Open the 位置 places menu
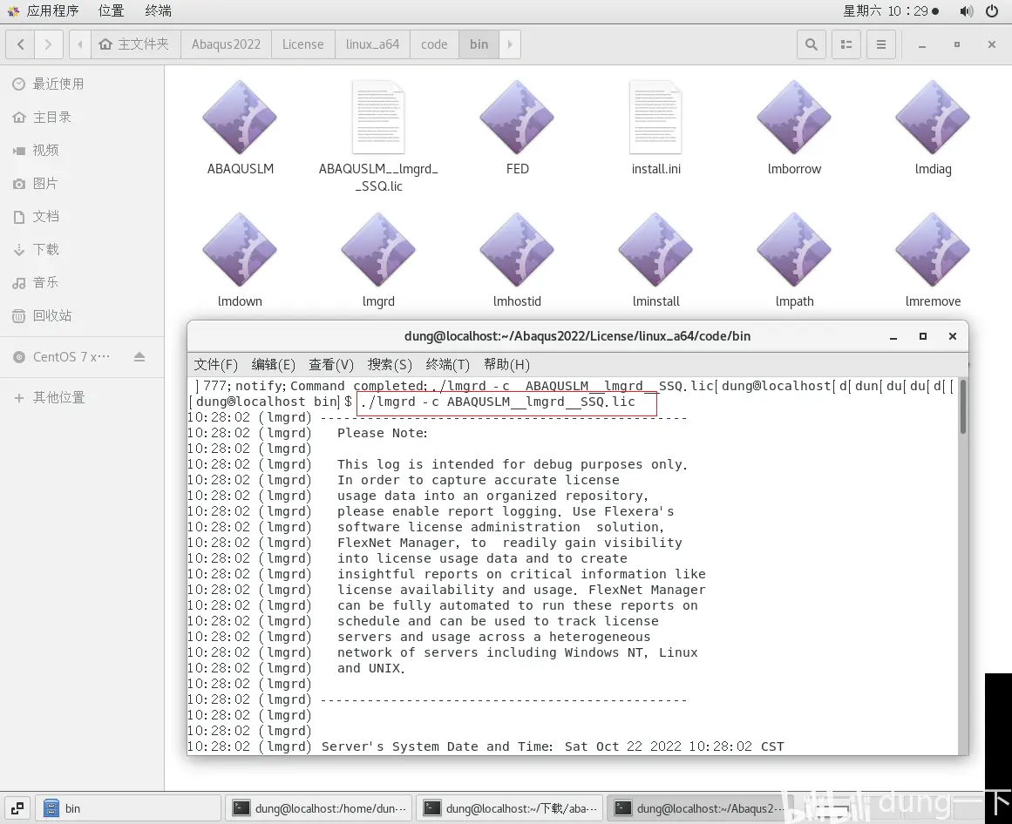 111,11
